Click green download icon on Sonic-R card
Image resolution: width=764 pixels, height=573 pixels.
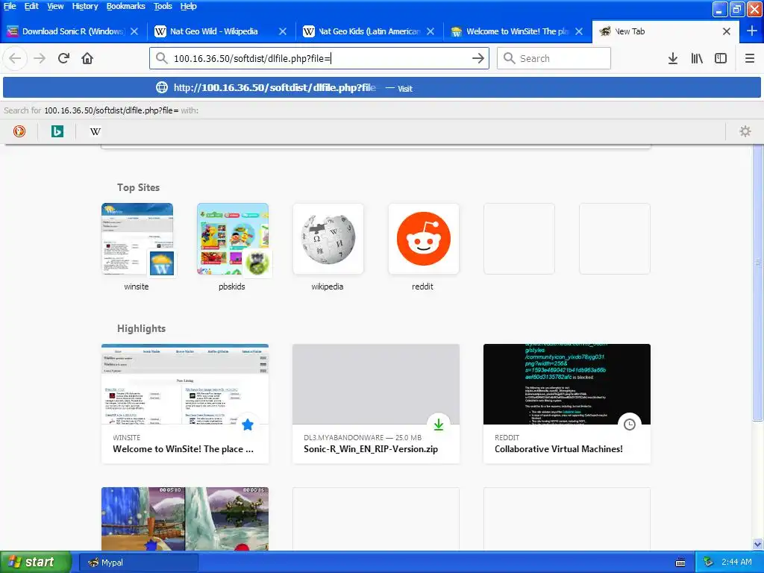(x=439, y=425)
